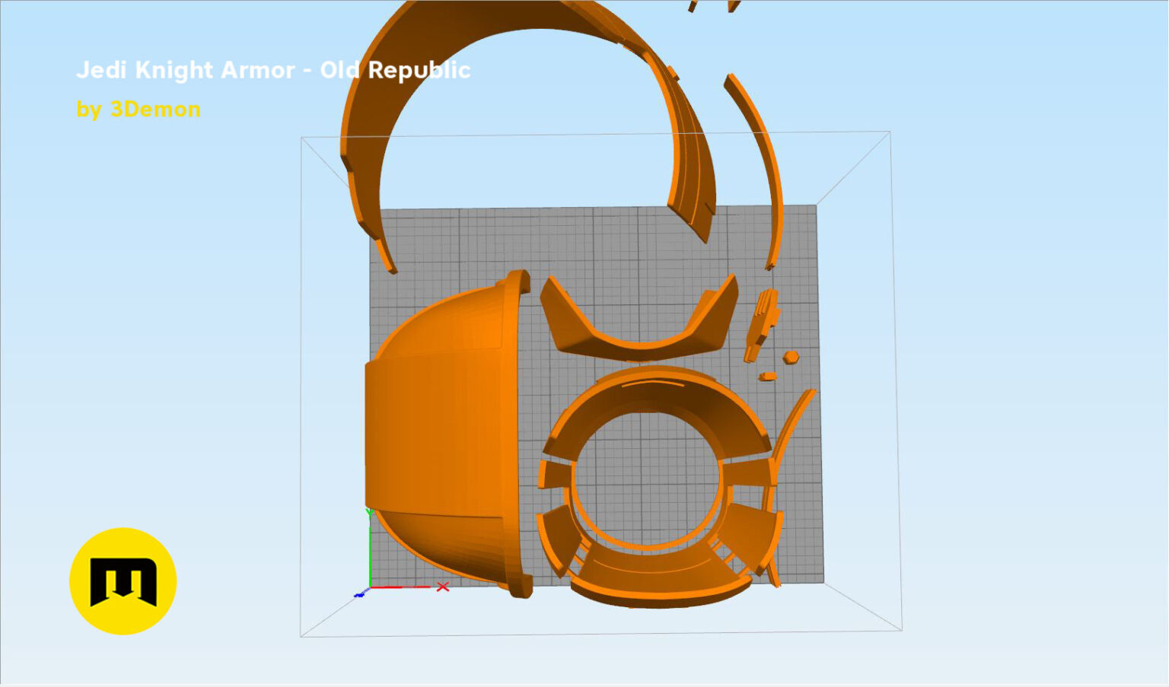The width and height of the screenshot is (1169, 687).
Task: Select the U-shaped collar piece
Action: click(639, 320)
